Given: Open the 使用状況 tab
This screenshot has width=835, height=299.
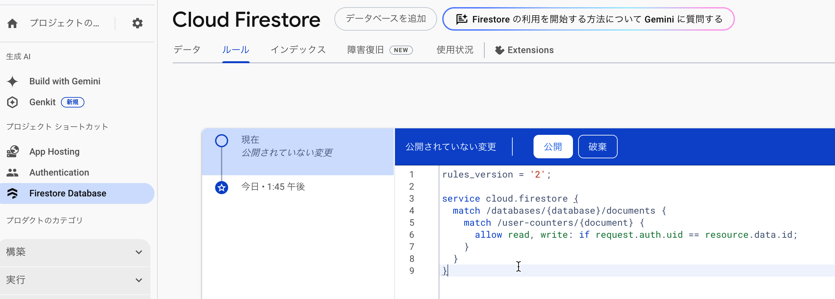Looking at the screenshot, I should (x=455, y=50).
